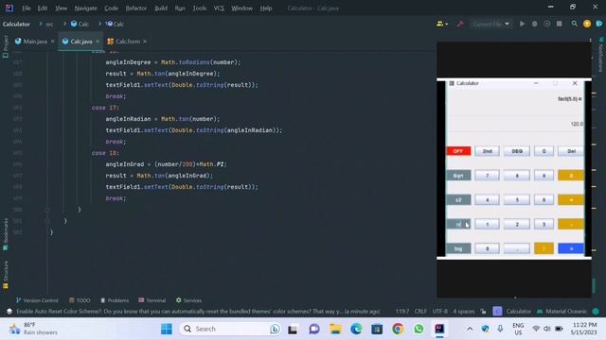Click the 119:7 caret position indicator
This screenshot has height=340, width=606.
coord(402,311)
